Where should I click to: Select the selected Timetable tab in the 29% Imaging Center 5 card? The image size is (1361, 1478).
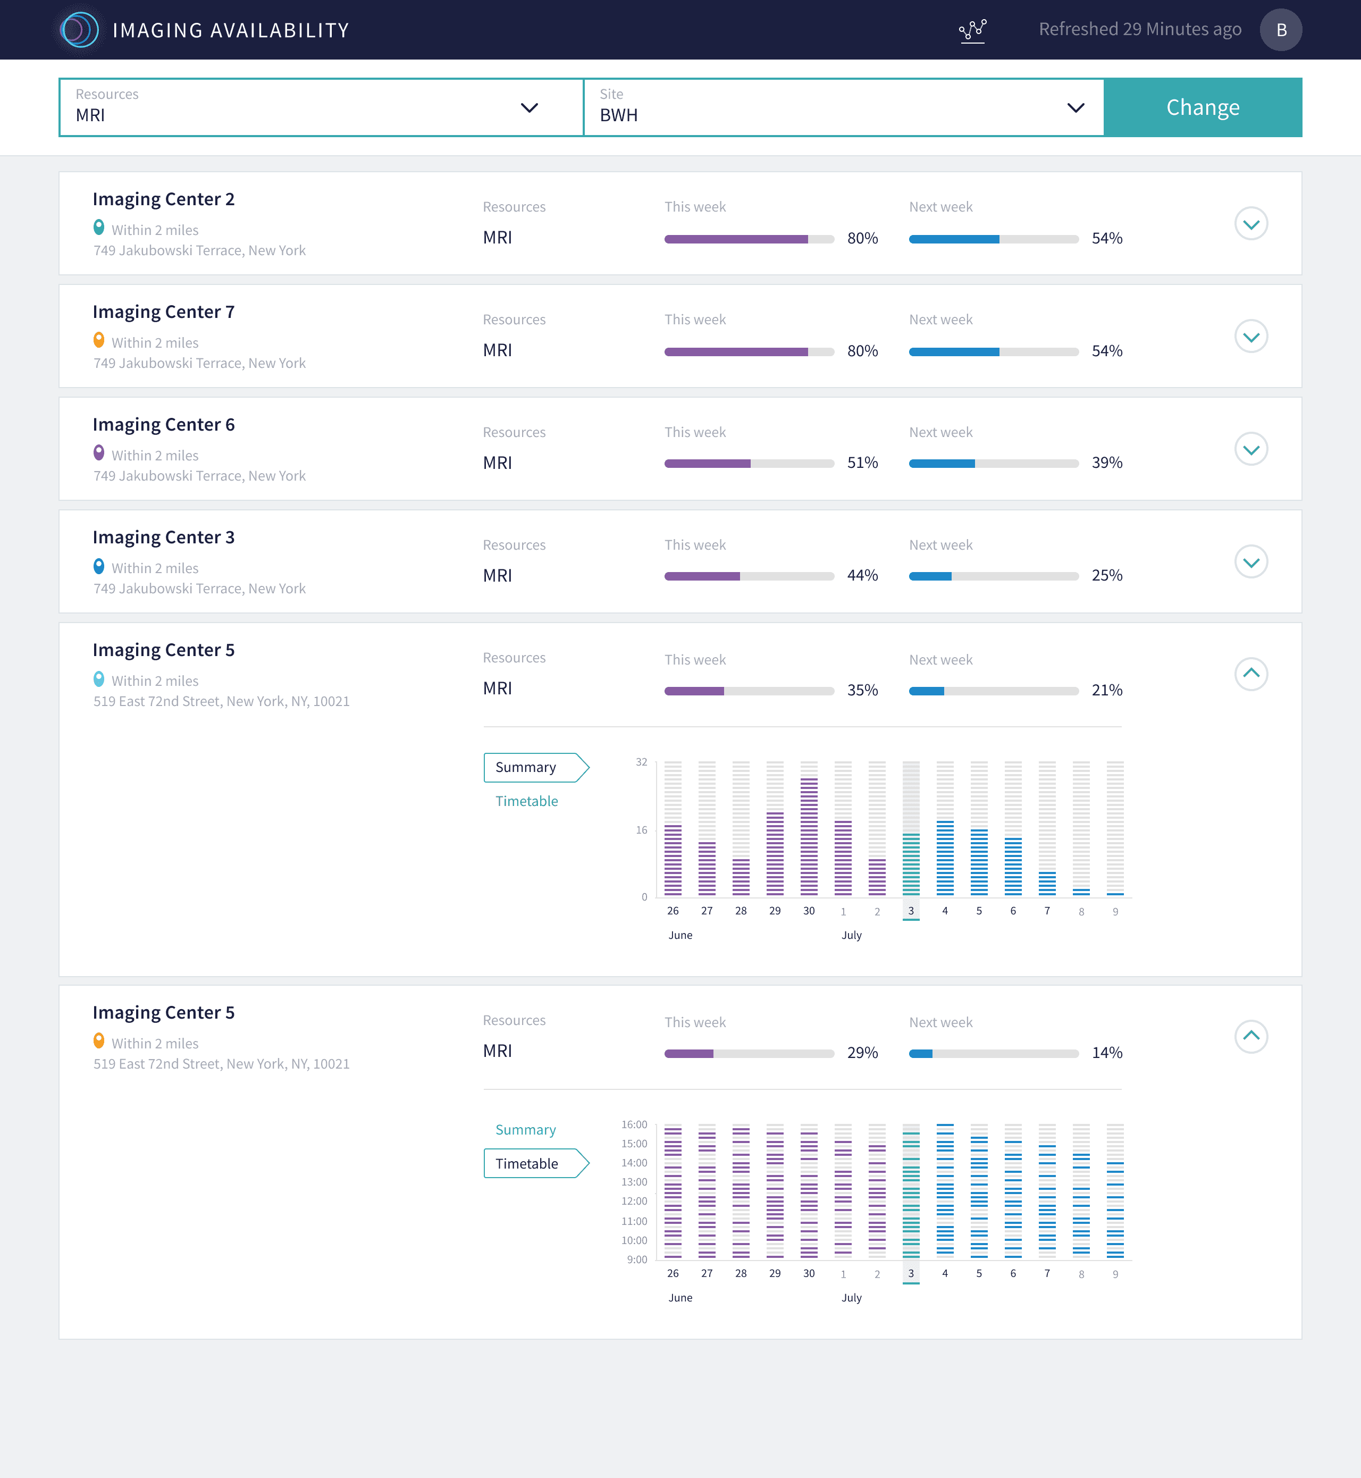click(x=536, y=1164)
